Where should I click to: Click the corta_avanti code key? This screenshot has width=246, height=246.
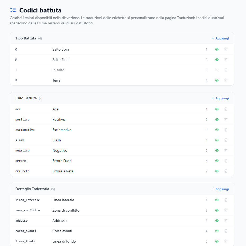26,231
